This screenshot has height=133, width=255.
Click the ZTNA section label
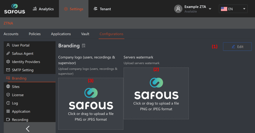8,23
